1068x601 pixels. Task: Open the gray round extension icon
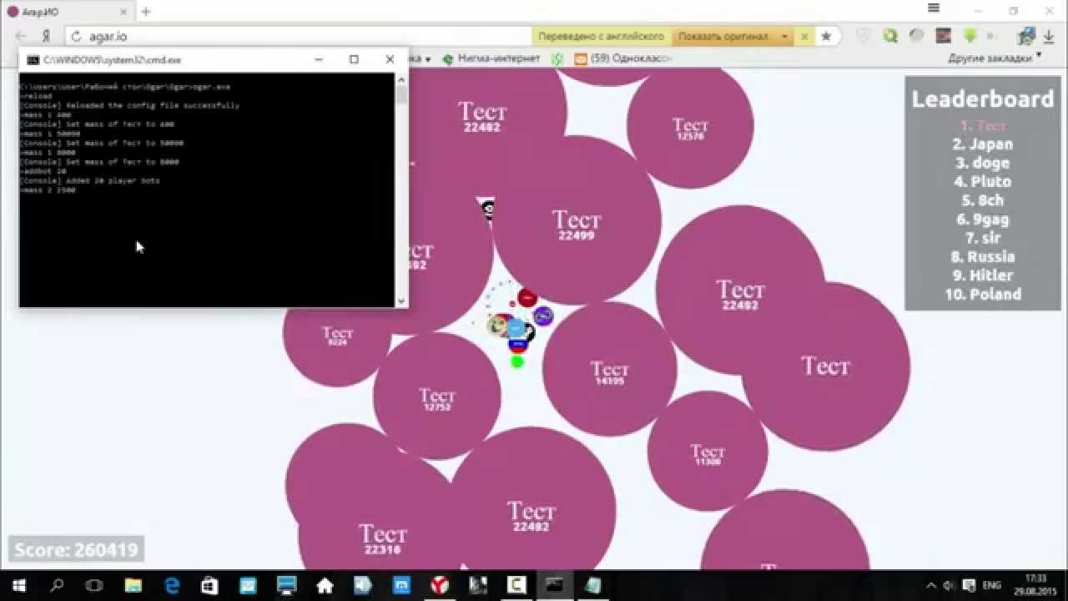pyautogui.click(x=917, y=36)
